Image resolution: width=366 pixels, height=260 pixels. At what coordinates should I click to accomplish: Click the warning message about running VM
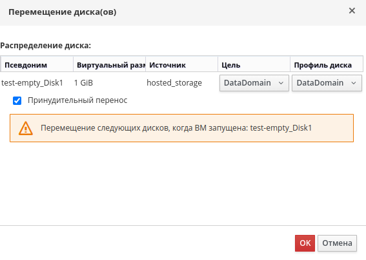tap(176, 128)
